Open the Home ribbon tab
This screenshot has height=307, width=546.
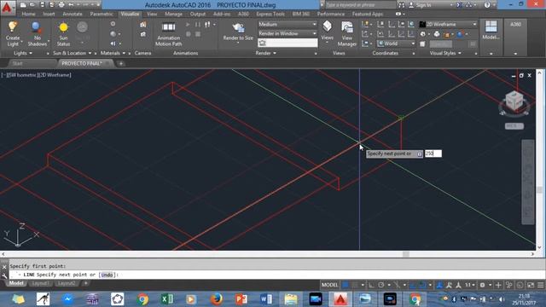(x=28, y=14)
